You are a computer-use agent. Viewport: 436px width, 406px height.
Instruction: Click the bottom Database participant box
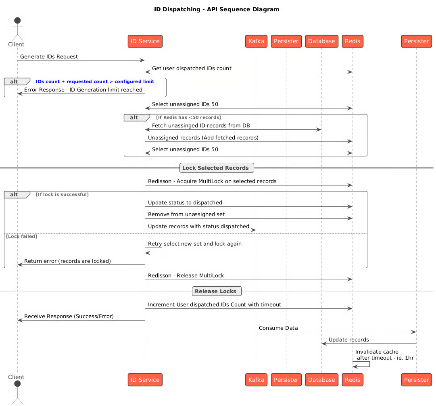(321, 380)
